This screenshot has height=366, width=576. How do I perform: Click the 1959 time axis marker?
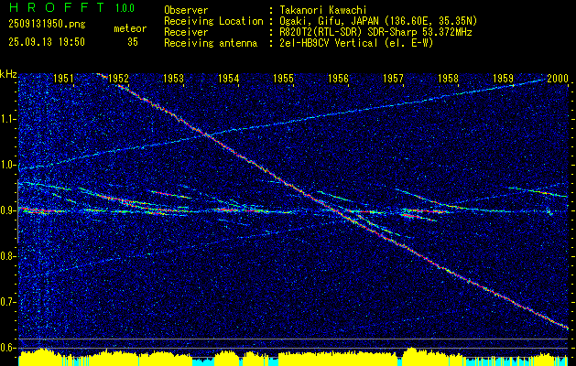[504, 78]
